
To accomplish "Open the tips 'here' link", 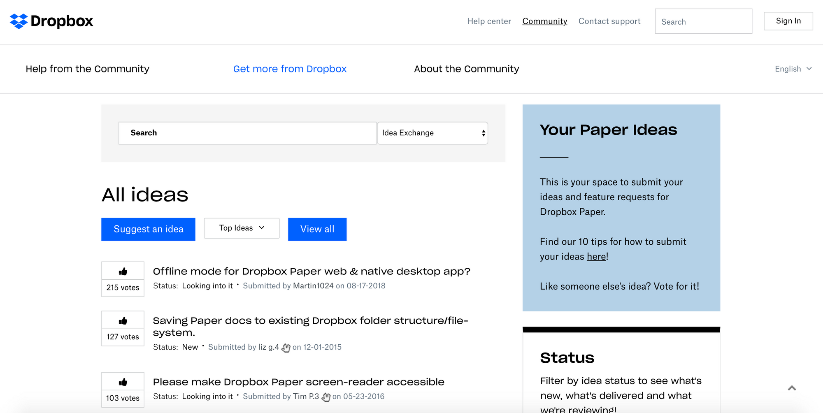I will click(x=596, y=257).
